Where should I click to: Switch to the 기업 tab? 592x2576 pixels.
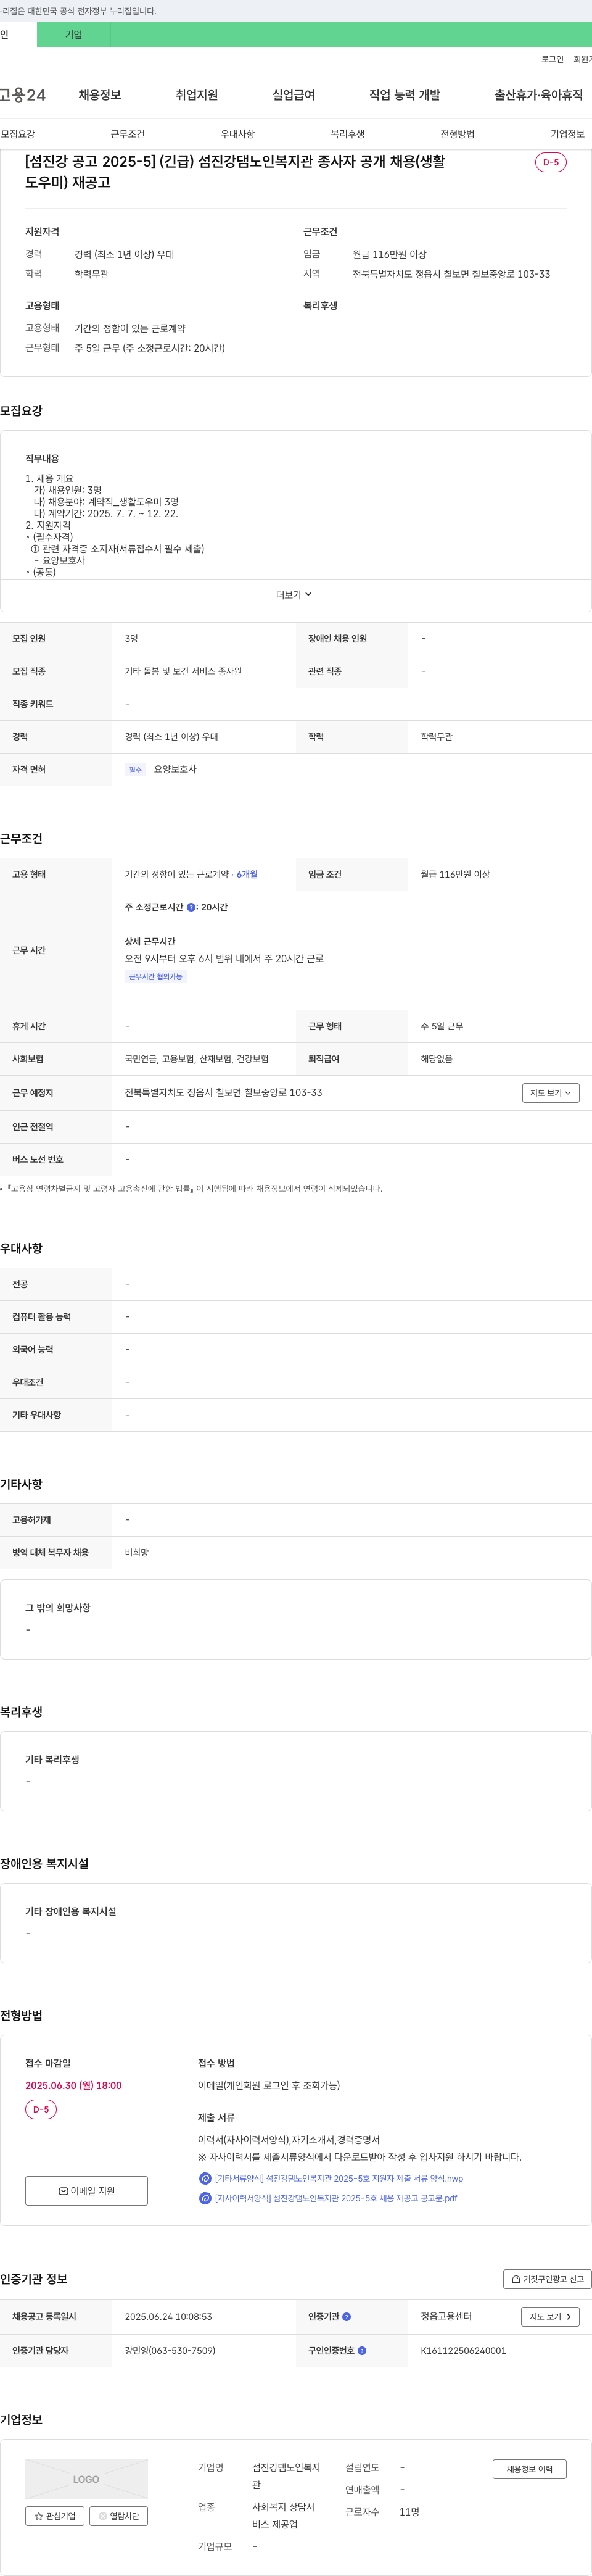(74, 35)
